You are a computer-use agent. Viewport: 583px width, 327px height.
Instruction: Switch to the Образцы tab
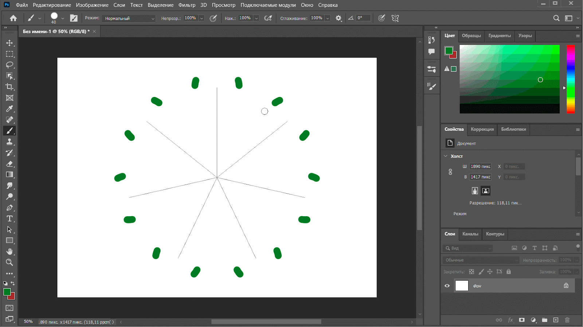coord(471,36)
